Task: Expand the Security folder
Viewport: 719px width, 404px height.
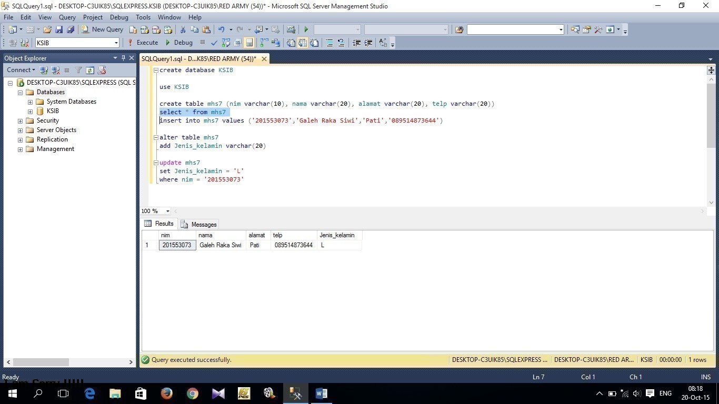Action: [20, 121]
